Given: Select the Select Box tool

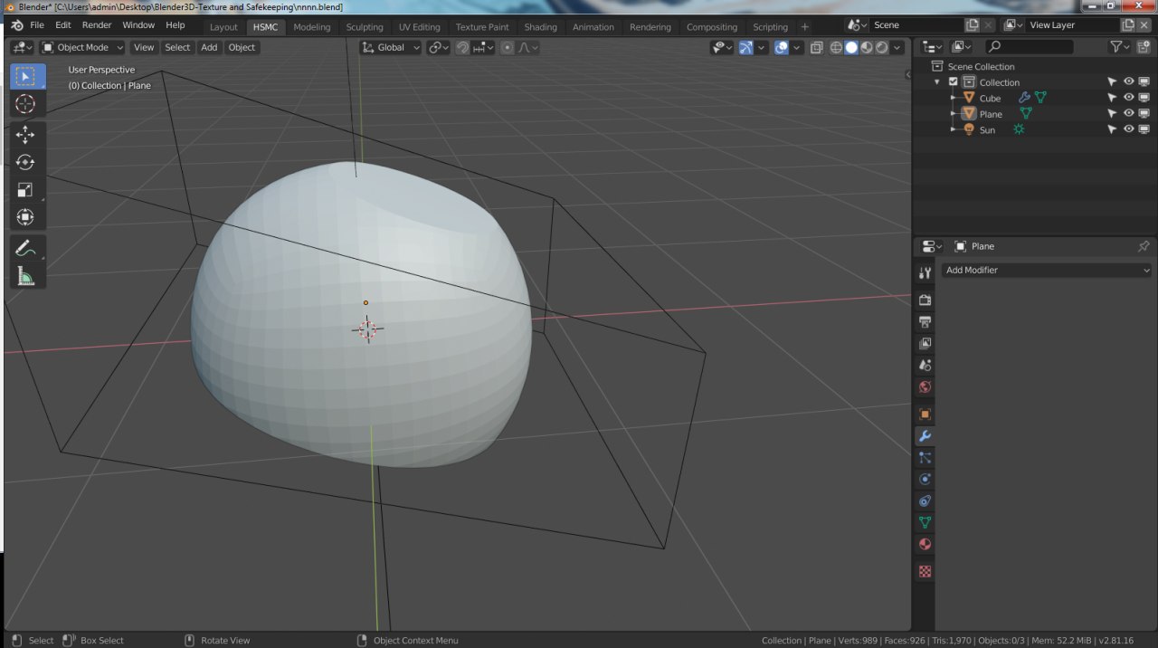Looking at the screenshot, I should click(25, 76).
